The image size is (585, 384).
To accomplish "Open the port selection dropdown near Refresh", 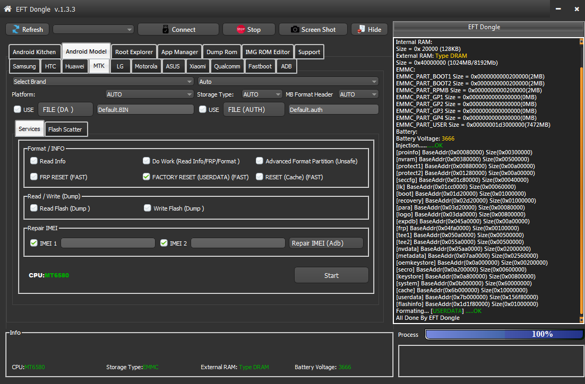I will click(93, 30).
